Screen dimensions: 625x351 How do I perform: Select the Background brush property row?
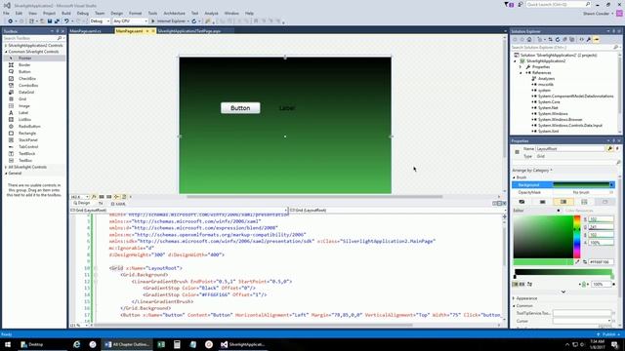coord(563,184)
